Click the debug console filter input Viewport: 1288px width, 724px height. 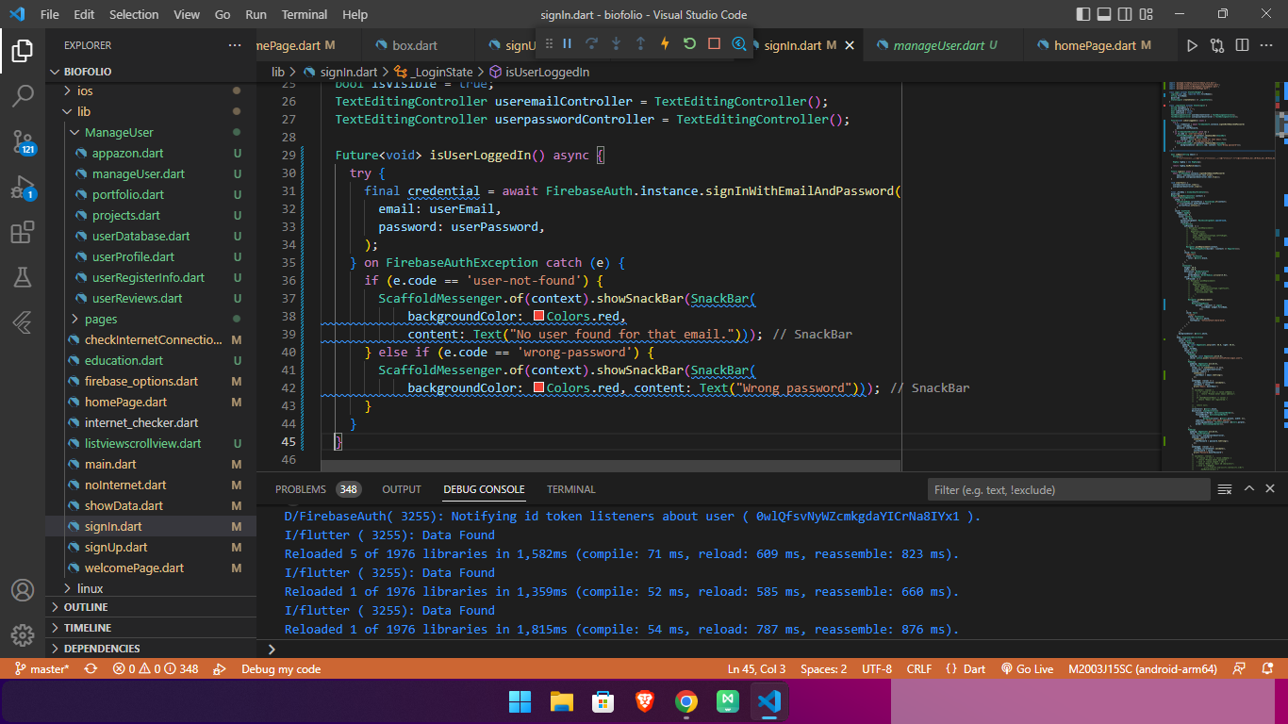(1069, 489)
